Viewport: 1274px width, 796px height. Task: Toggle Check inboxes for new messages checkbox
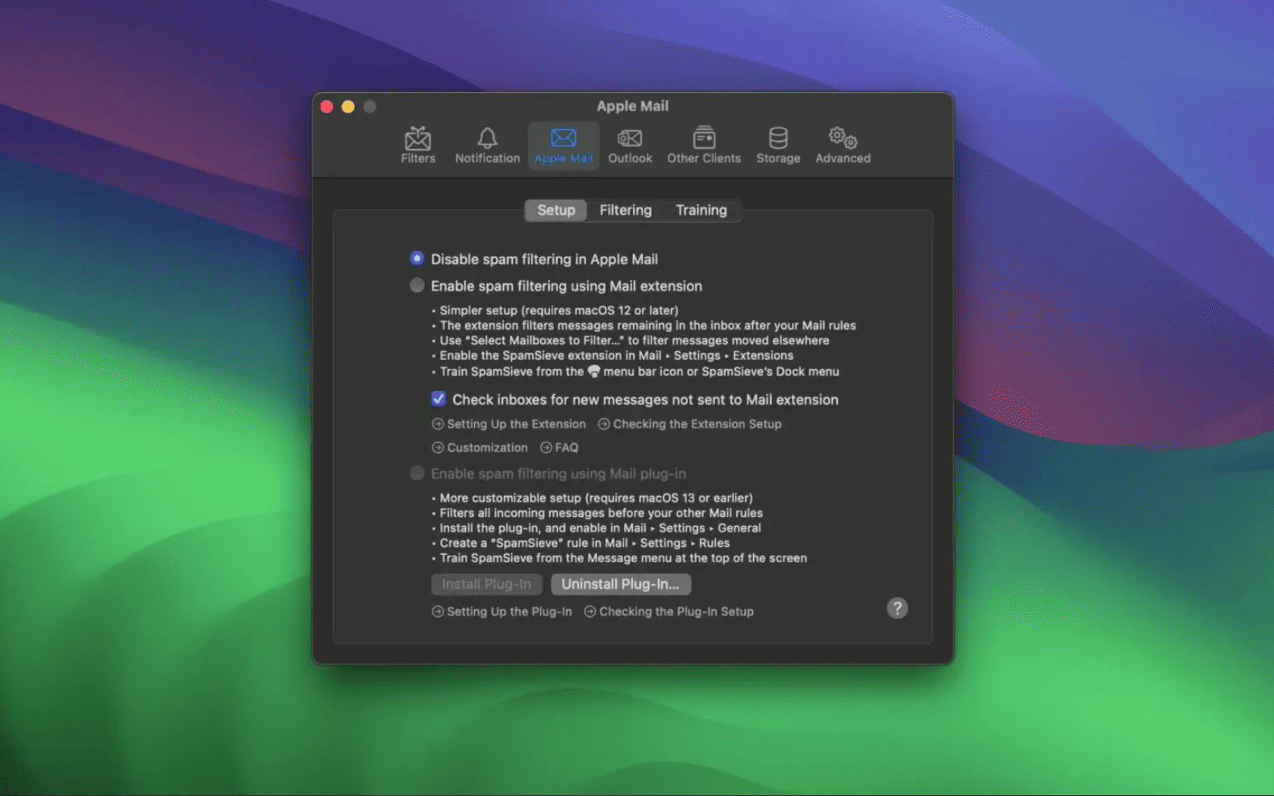(439, 398)
